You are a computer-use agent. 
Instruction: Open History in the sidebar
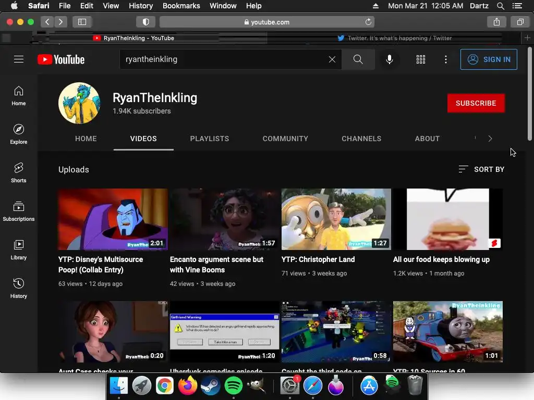(x=19, y=289)
